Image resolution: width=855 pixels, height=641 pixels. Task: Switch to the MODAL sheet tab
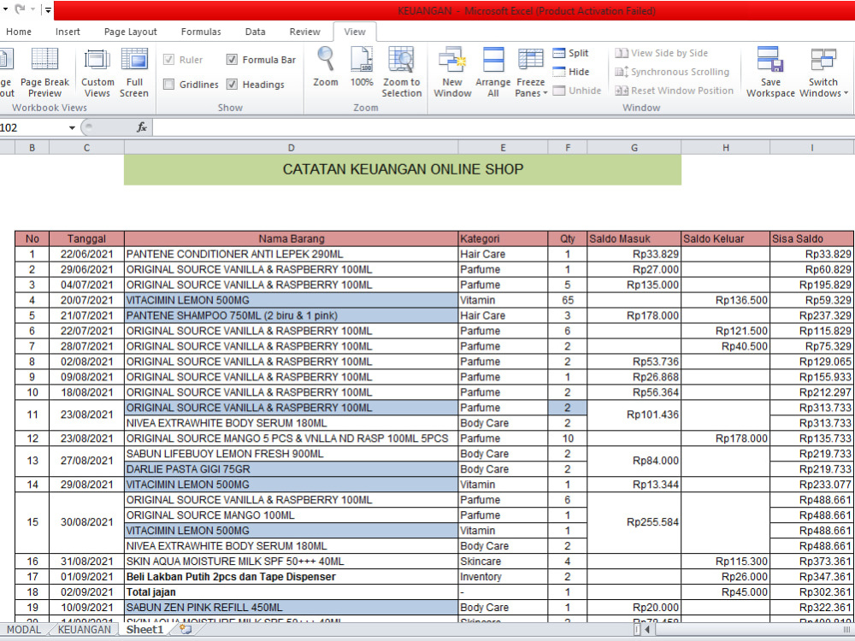tap(23, 630)
